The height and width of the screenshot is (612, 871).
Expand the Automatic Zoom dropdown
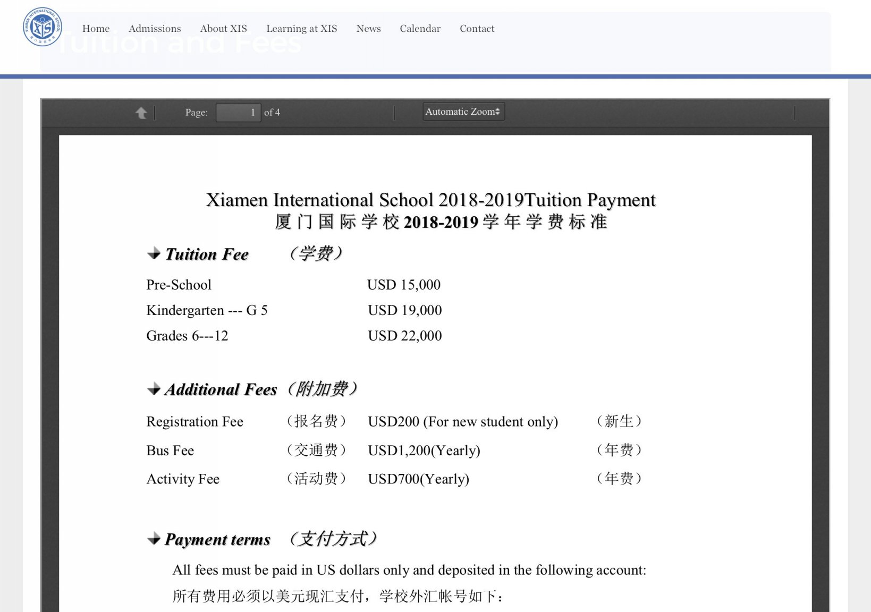point(463,112)
